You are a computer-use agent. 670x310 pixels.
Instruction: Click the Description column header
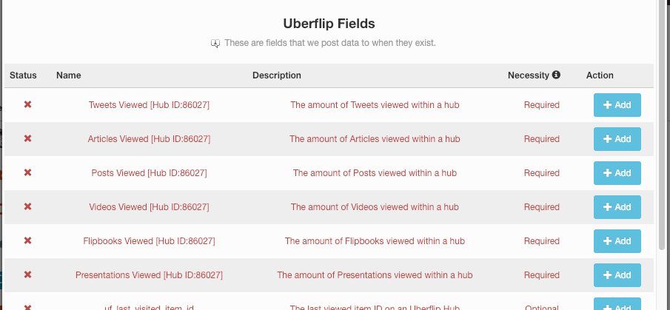click(276, 75)
